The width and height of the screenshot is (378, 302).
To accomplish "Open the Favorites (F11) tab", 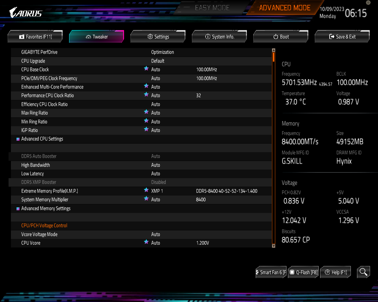I will 35,37.
